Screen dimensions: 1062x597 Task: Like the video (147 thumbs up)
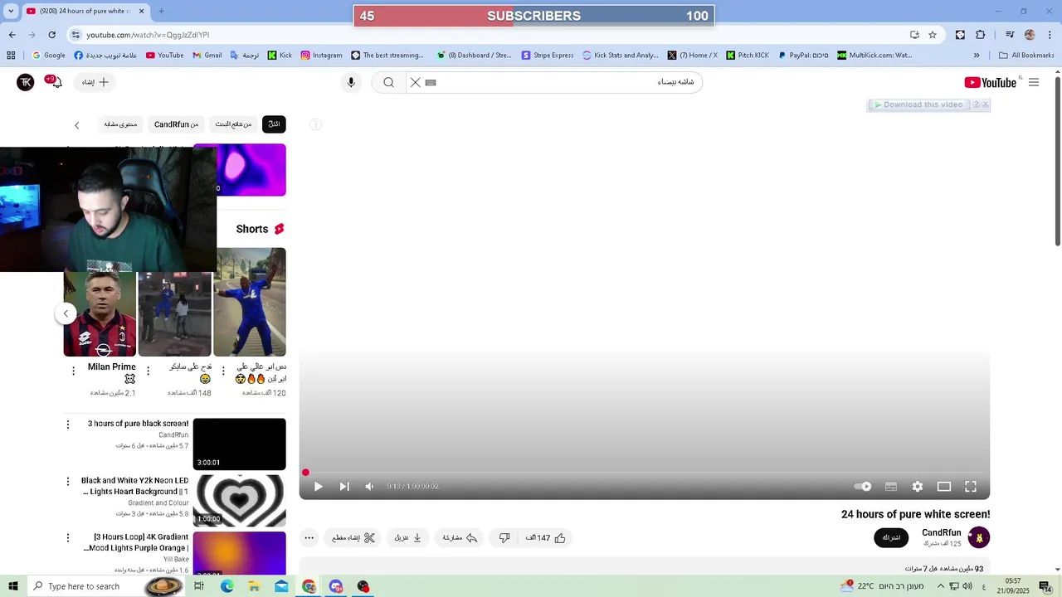pos(546,538)
